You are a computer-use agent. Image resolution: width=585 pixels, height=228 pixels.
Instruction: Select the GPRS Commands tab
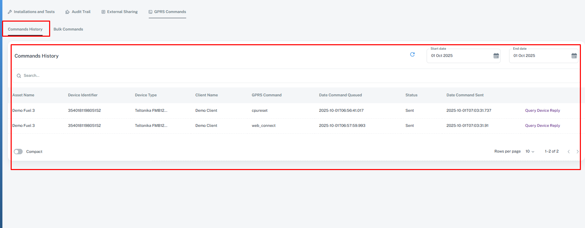(x=167, y=12)
